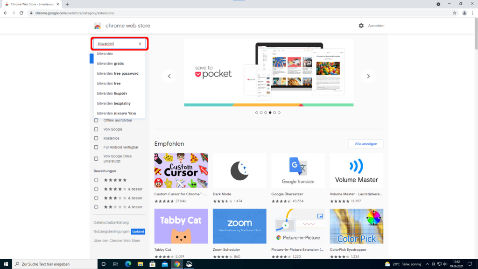Clear the bitwarden search field
Viewport: 478px width, 269px height.
(140, 43)
